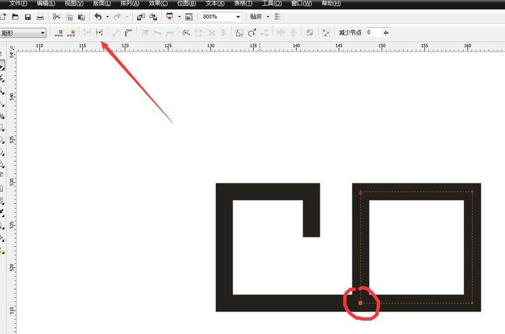Open the 工具(O) menu
This screenshot has height=334, width=505.
(x=271, y=3)
